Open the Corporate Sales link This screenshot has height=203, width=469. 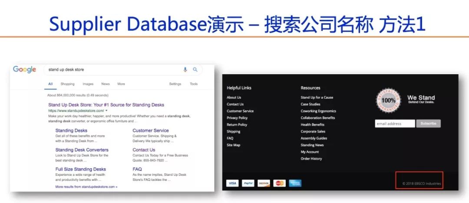[313, 132]
